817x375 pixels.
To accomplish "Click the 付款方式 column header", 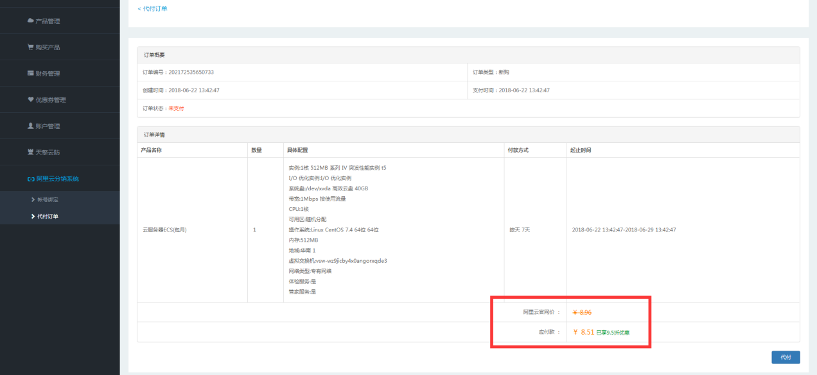I will [518, 150].
